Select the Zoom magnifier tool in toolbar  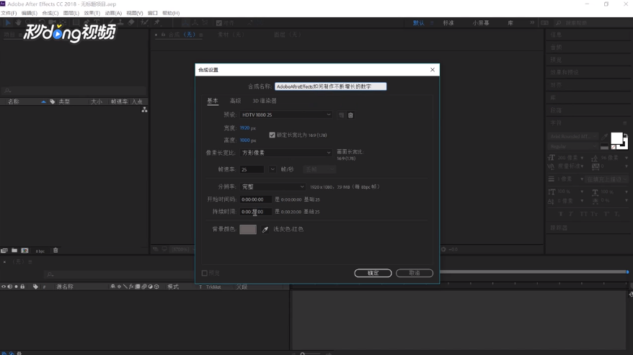coord(28,22)
